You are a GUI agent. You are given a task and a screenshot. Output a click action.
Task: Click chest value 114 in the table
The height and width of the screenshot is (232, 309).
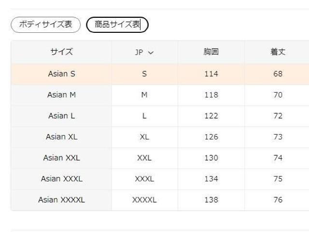(211, 74)
